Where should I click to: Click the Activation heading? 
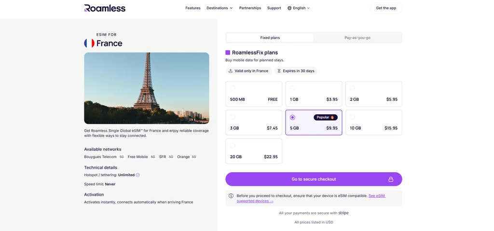[x=94, y=195]
